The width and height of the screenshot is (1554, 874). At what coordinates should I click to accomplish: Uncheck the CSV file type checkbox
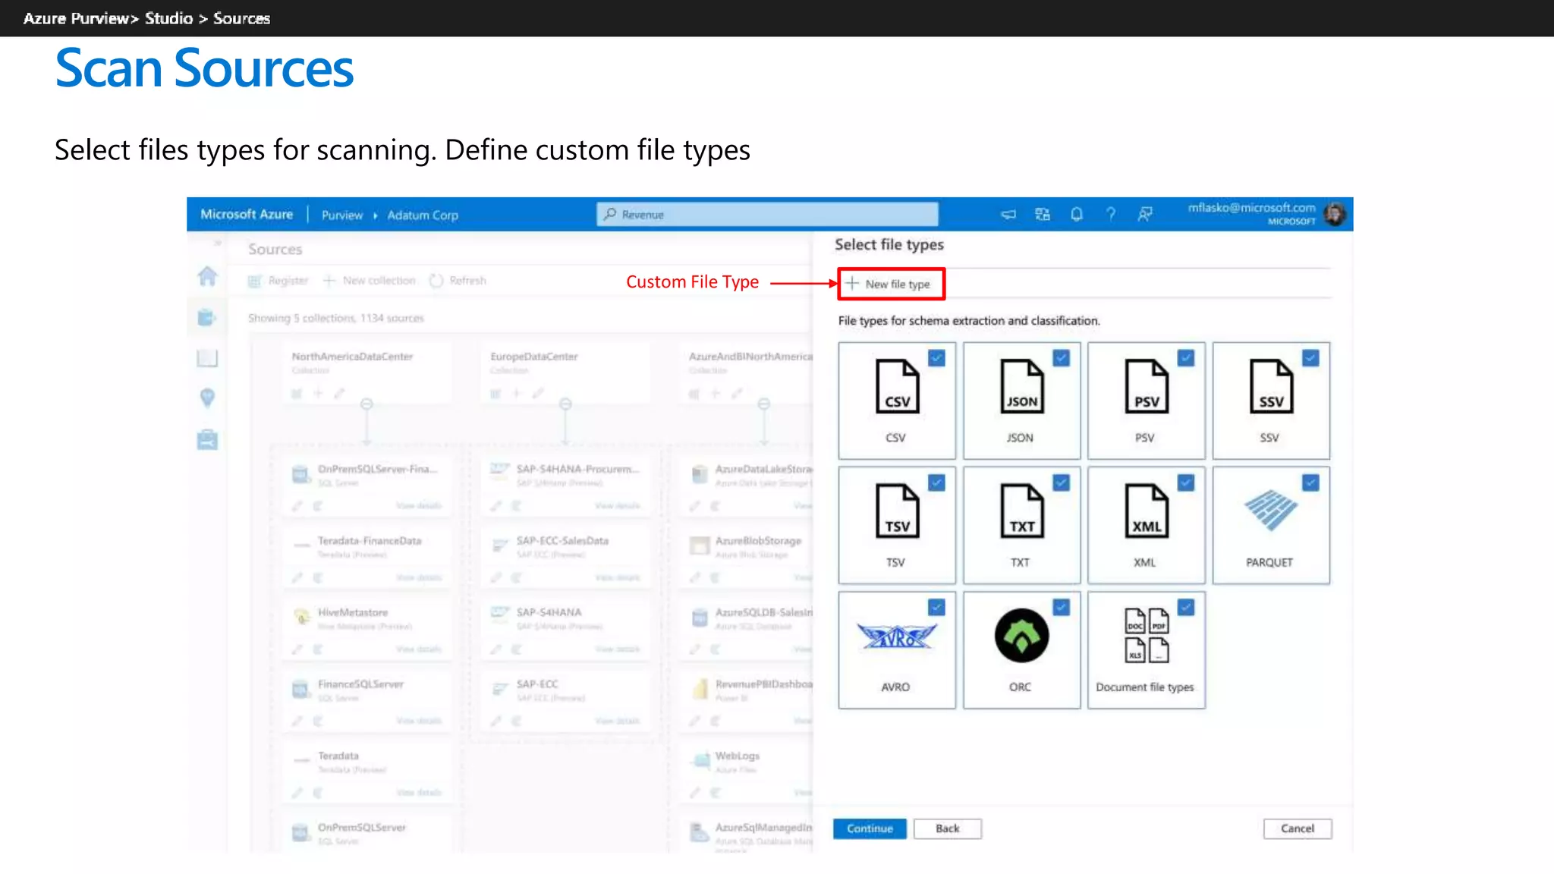[936, 358]
